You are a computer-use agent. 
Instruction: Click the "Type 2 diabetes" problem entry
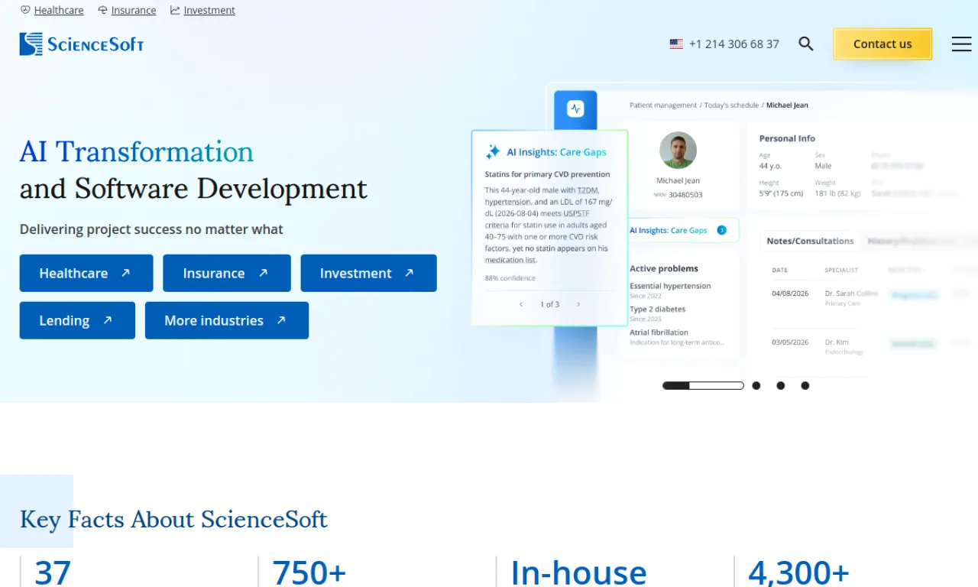pyautogui.click(x=658, y=309)
